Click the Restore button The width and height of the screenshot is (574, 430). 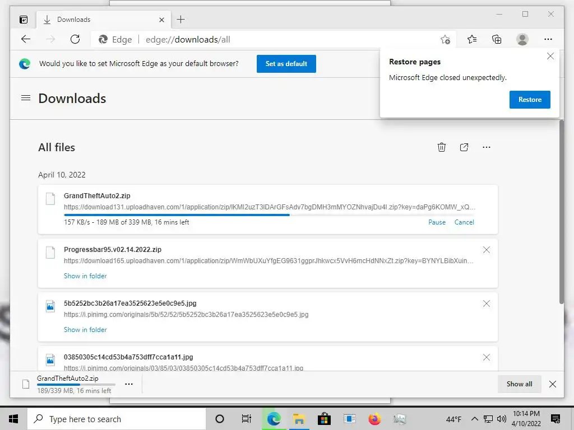(530, 100)
